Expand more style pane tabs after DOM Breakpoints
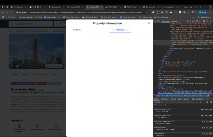The height and width of the screenshot is (137, 213). click(207, 99)
